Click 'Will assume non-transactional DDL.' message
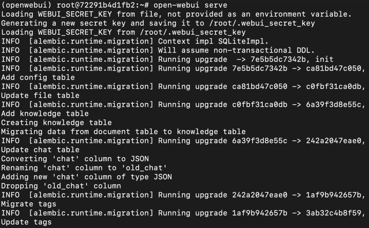The width and height of the screenshot is (369, 228). (x=236, y=50)
